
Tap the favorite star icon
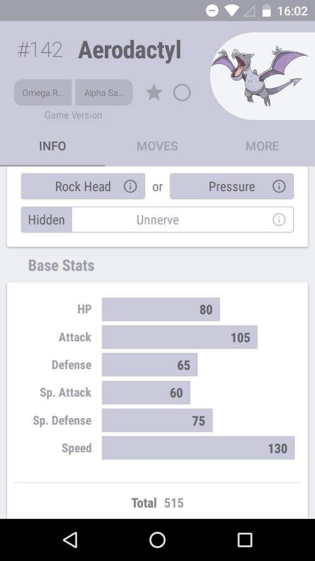(154, 93)
